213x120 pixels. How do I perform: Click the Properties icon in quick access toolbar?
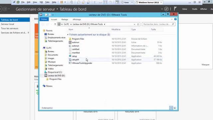[46, 15]
